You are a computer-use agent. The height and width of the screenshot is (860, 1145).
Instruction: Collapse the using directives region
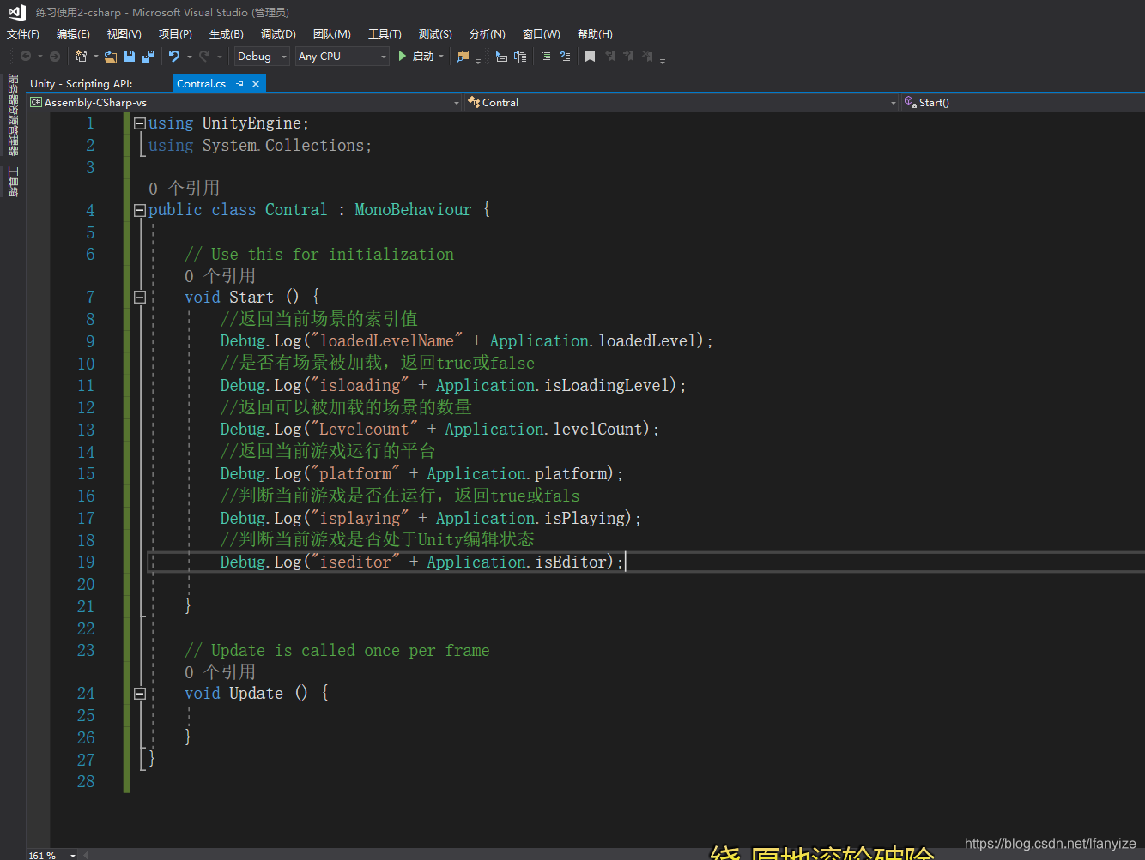[139, 123]
